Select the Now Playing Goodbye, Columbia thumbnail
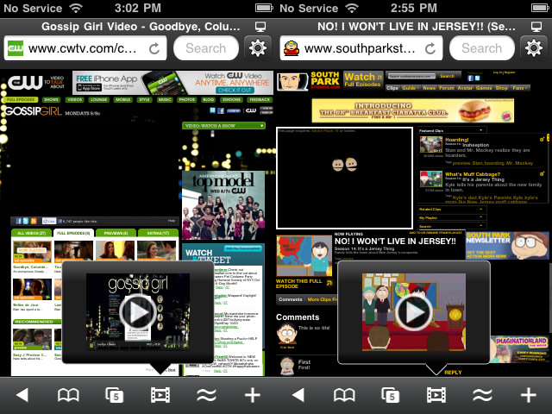Viewport: 552px width, 414px height. [x=32, y=252]
